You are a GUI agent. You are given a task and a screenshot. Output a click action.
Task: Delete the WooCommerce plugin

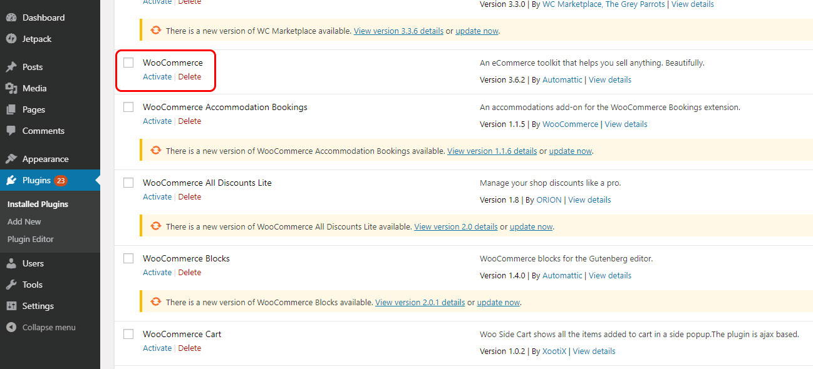tap(190, 77)
